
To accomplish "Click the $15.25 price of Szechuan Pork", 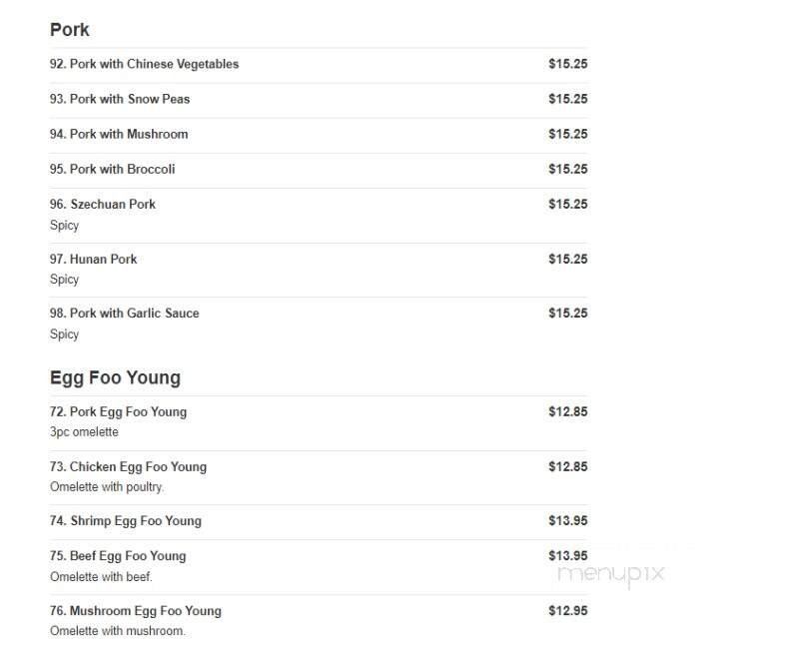I will tap(567, 204).
